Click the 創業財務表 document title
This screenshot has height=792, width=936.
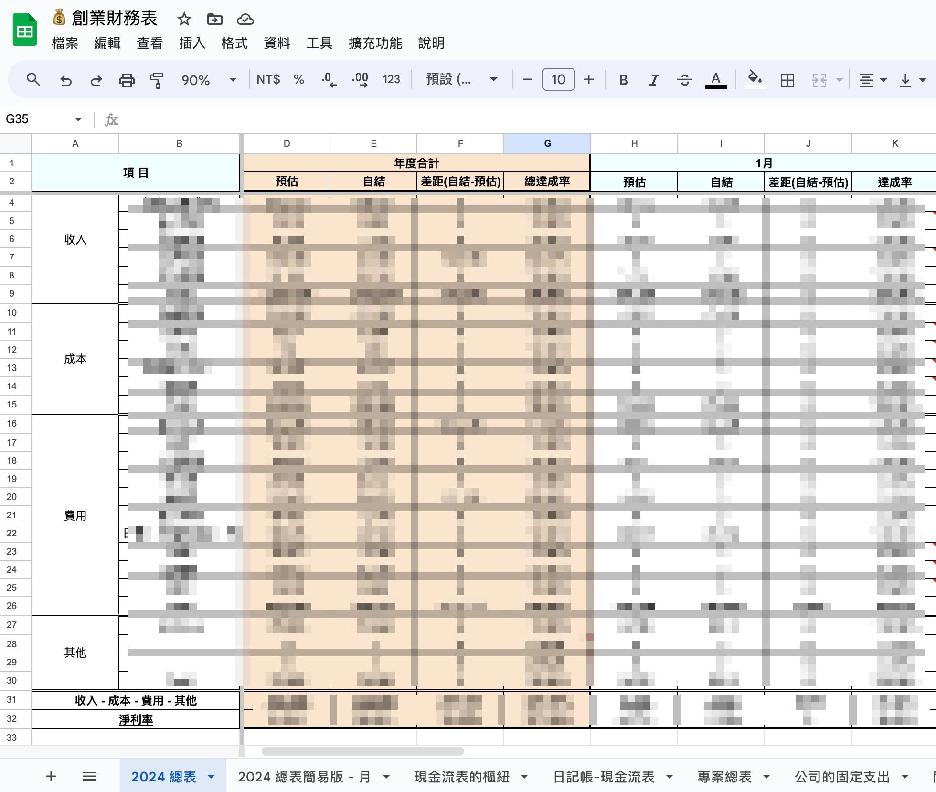[x=114, y=18]
